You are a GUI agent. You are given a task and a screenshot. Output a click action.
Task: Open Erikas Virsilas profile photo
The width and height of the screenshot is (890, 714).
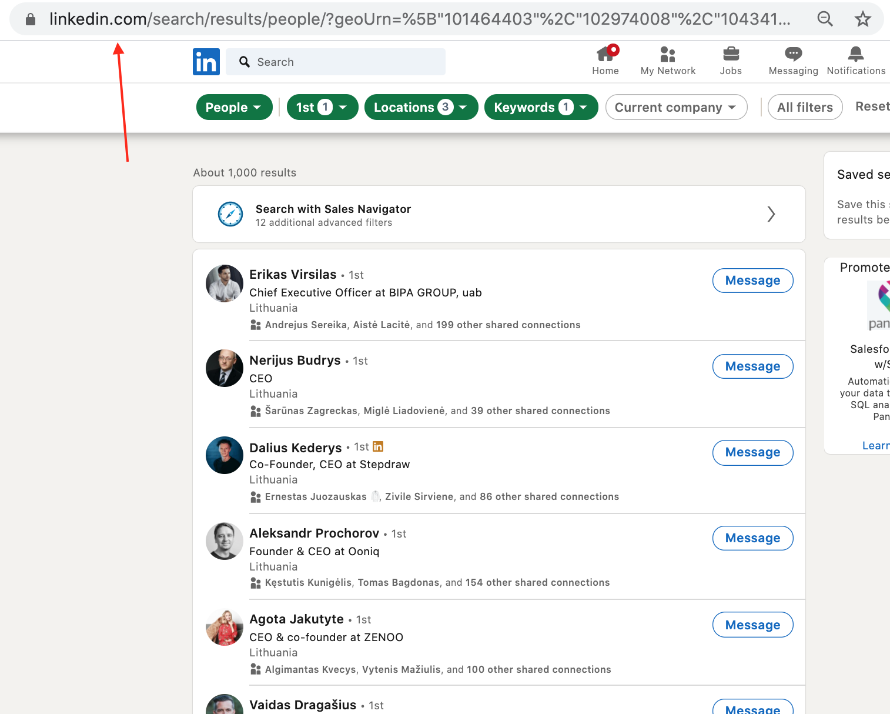(x=225, y=283)
